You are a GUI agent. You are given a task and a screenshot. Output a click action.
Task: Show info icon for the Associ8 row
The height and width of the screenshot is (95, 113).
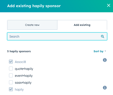coord(105,60)
